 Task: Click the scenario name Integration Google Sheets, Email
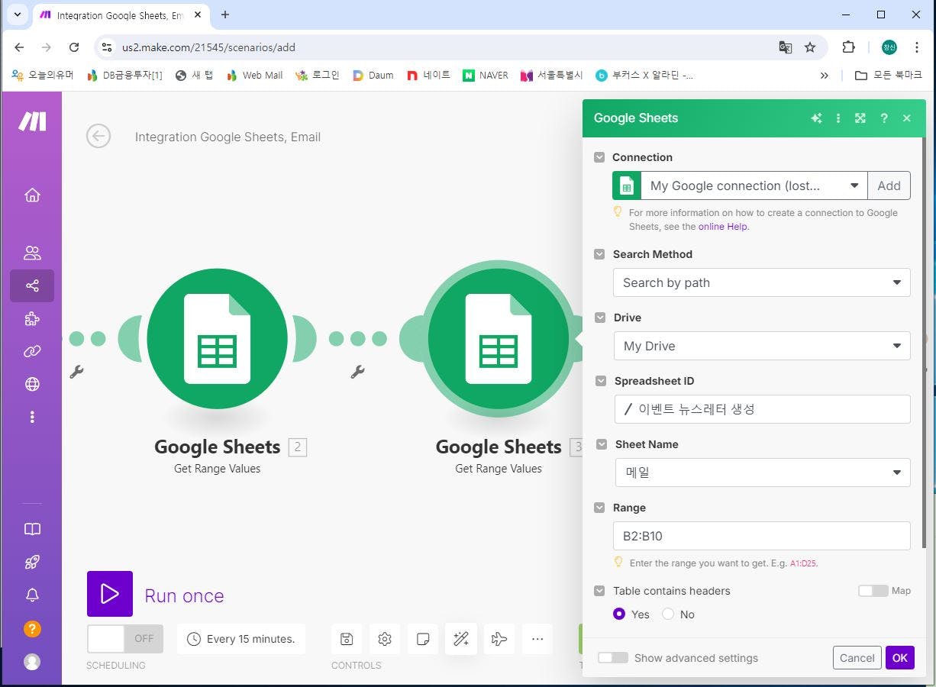pyautogui.click(x=228, y=137)
